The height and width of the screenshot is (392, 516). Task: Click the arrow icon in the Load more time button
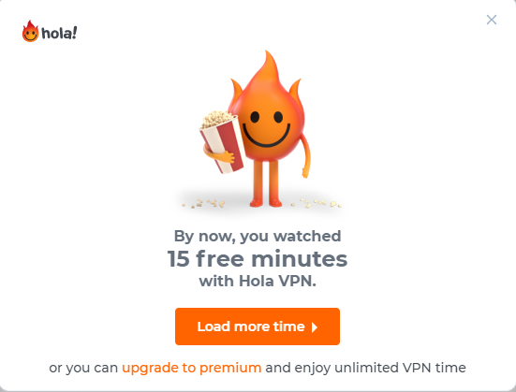coord(315,327)
